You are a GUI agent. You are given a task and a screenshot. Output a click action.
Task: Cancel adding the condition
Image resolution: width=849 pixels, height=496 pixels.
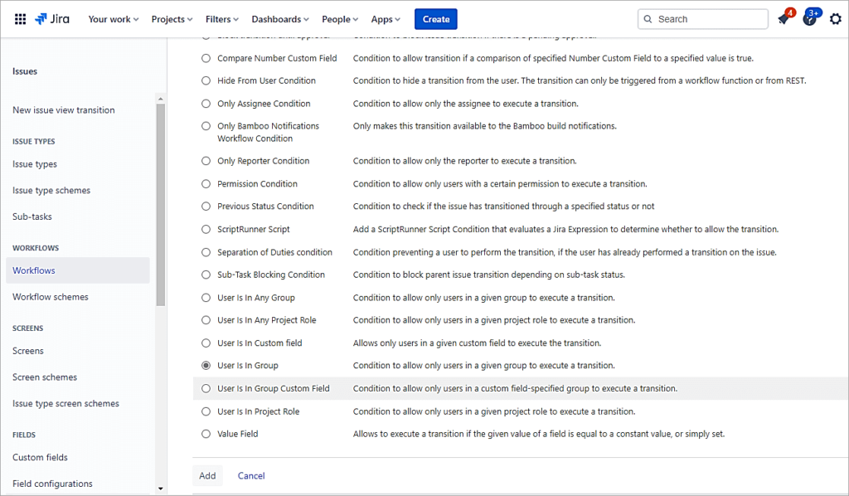coord(250,475)
